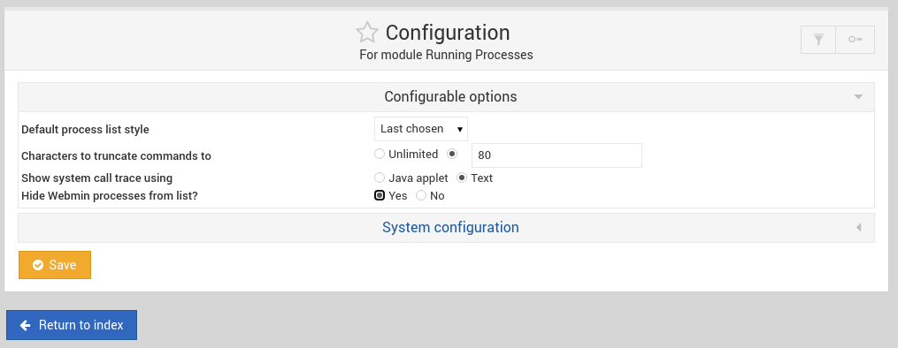Image resolution: width=898 pixels, height=348 pixels.
Task: Select No for hiding Webmin processes
Action: click(421, 195)
